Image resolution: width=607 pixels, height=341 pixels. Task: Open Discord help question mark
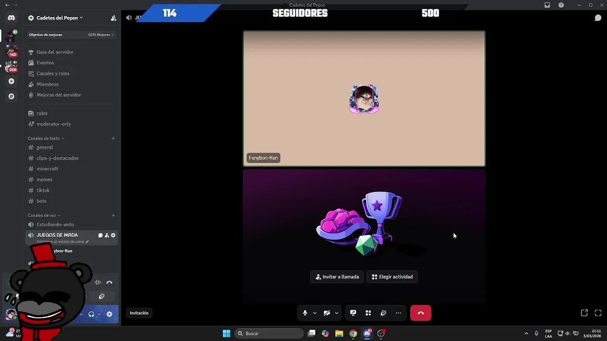click(561, 5)
